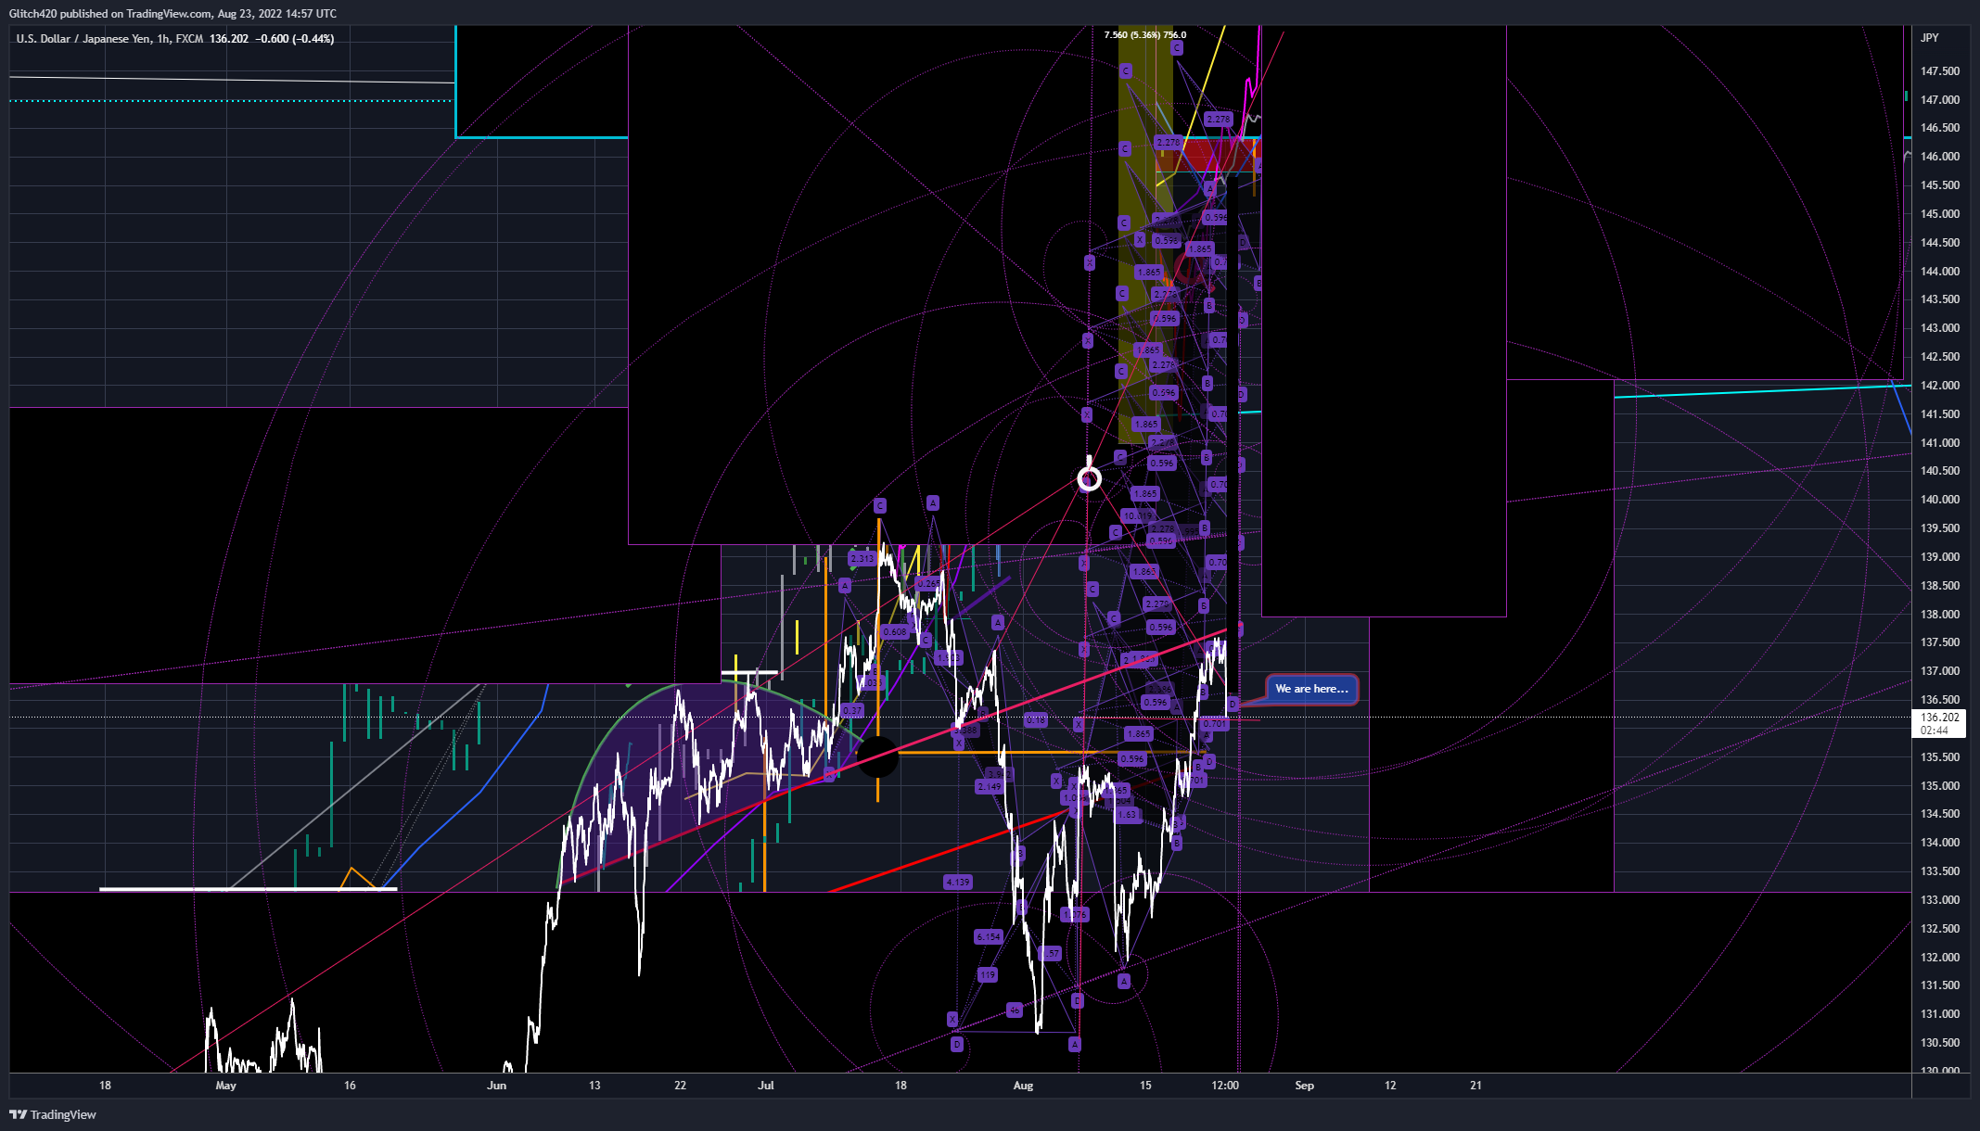
Task: Click the measurement label 7.560 (5.36%) 756.0
Action: (1145, 35)
